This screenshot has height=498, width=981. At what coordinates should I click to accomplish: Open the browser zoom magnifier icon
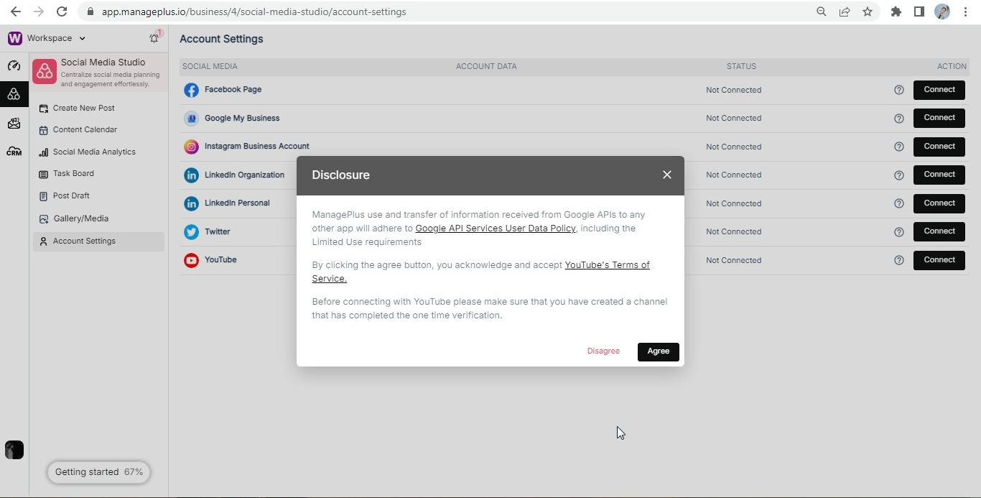822,11
